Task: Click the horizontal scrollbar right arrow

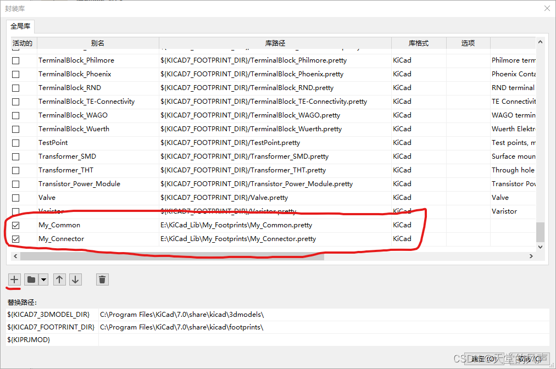Action: (x=531, y=256)
